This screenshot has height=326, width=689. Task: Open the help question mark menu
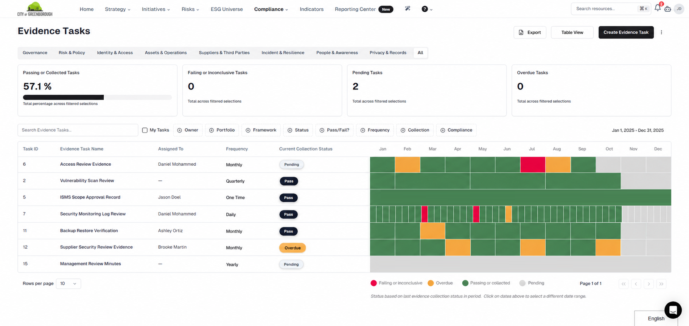pyautogui.click(x=427, y=9)
